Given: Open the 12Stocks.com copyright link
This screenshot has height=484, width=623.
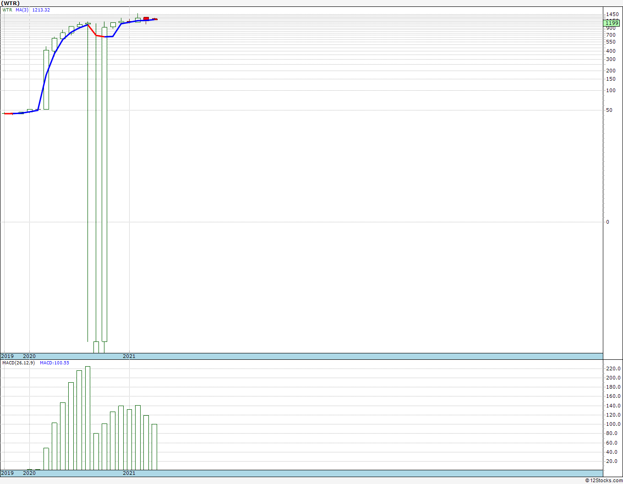Looking at the screenshot, I should click(x=603, y=480).
